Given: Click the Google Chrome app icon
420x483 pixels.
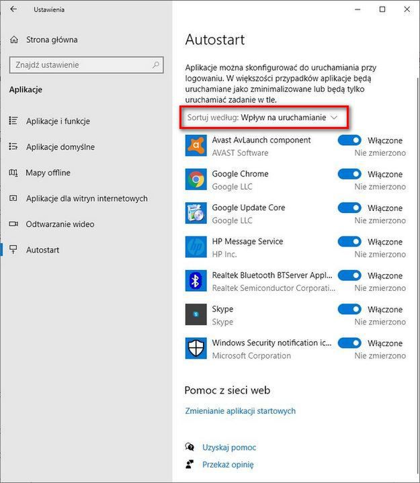Looking at the screenshot, I should 196,179.
